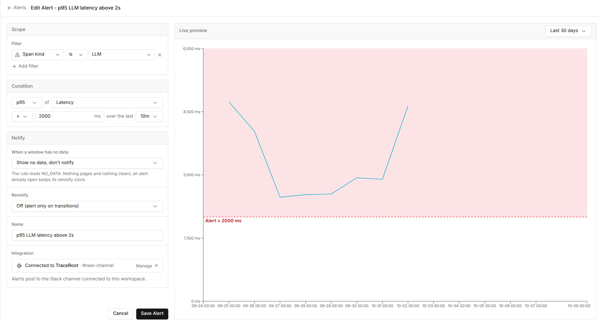Open the 'is' operator dropdown

point(76,55)
